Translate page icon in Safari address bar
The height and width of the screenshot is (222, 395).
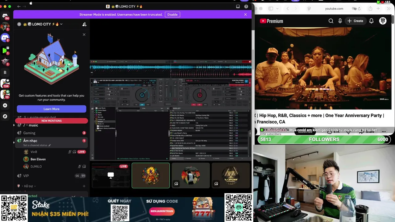click(354, 9)
